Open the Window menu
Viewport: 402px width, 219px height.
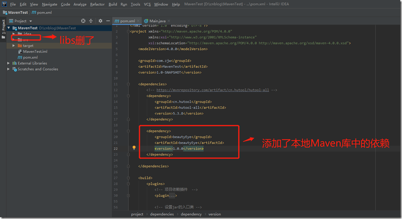click(161, 4)
